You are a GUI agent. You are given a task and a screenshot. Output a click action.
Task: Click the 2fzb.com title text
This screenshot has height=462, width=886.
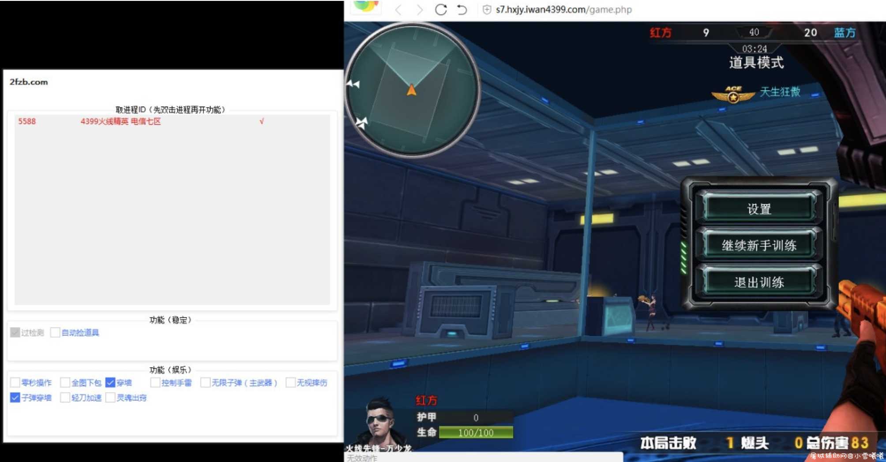tap(29, 82)
